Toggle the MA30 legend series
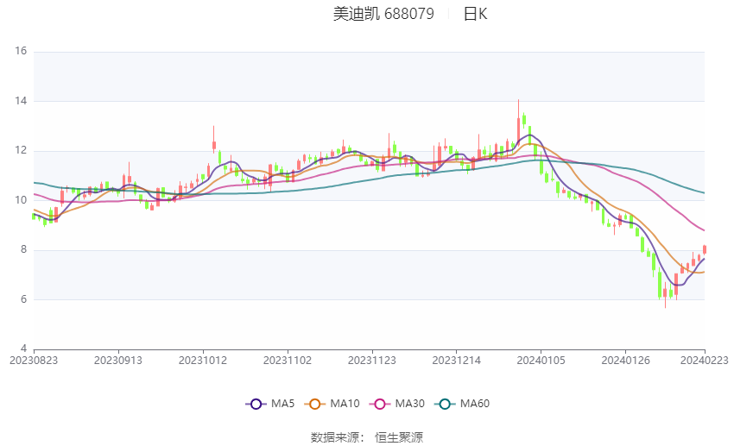This screenshot has width=734, height=446. coord(397,404)
